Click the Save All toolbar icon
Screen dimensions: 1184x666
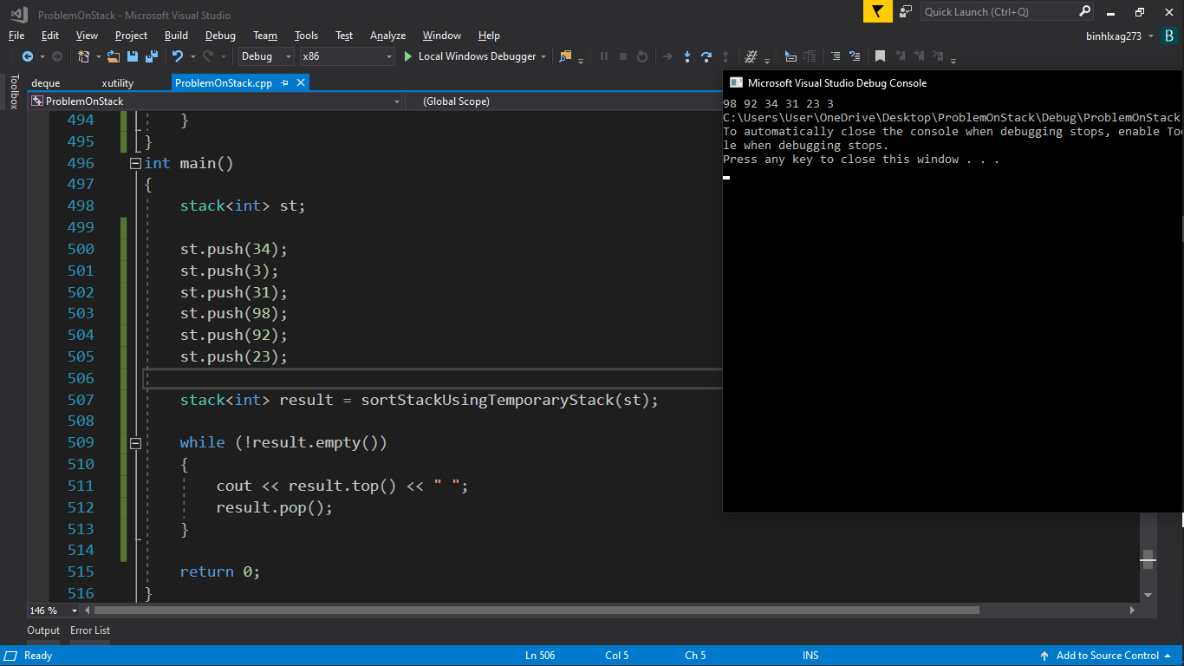(x=151, y=56)
